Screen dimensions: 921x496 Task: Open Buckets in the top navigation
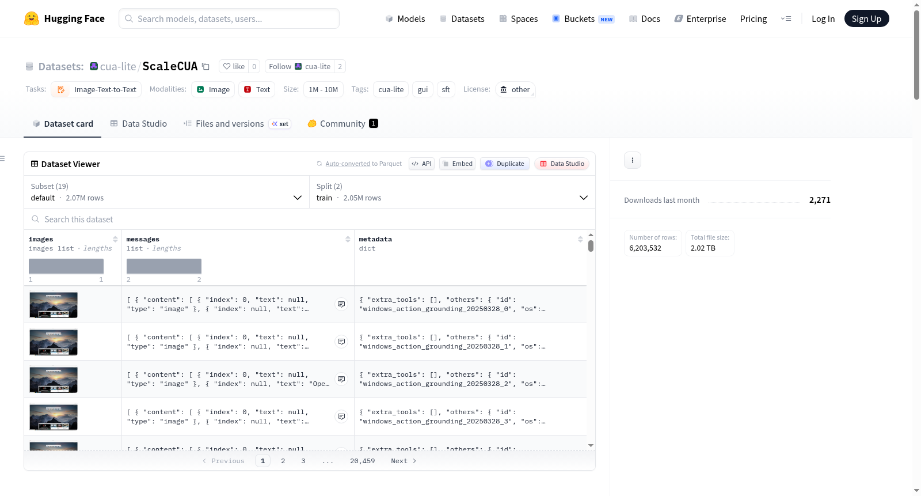(x=583, y=18)
